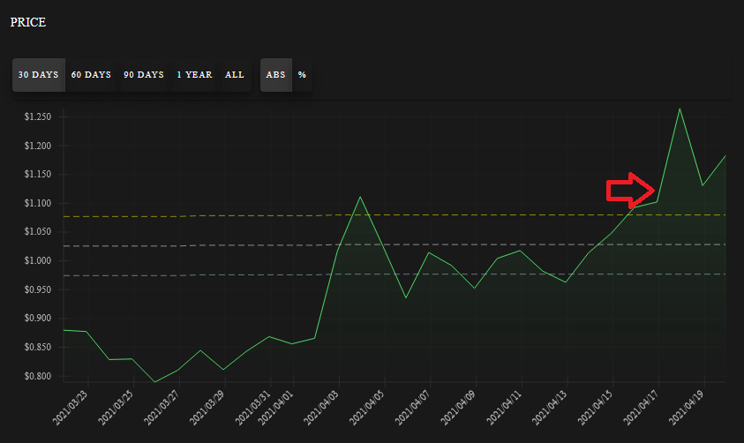Switch chart to 60 DAYS range
Image resolution: width=744 pixels, height=443 pixels.
click(91, 75)
